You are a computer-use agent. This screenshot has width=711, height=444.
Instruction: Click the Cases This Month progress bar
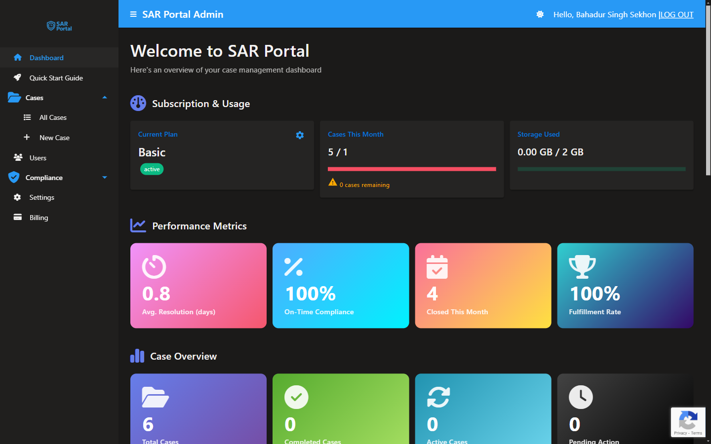click(412, 169)
